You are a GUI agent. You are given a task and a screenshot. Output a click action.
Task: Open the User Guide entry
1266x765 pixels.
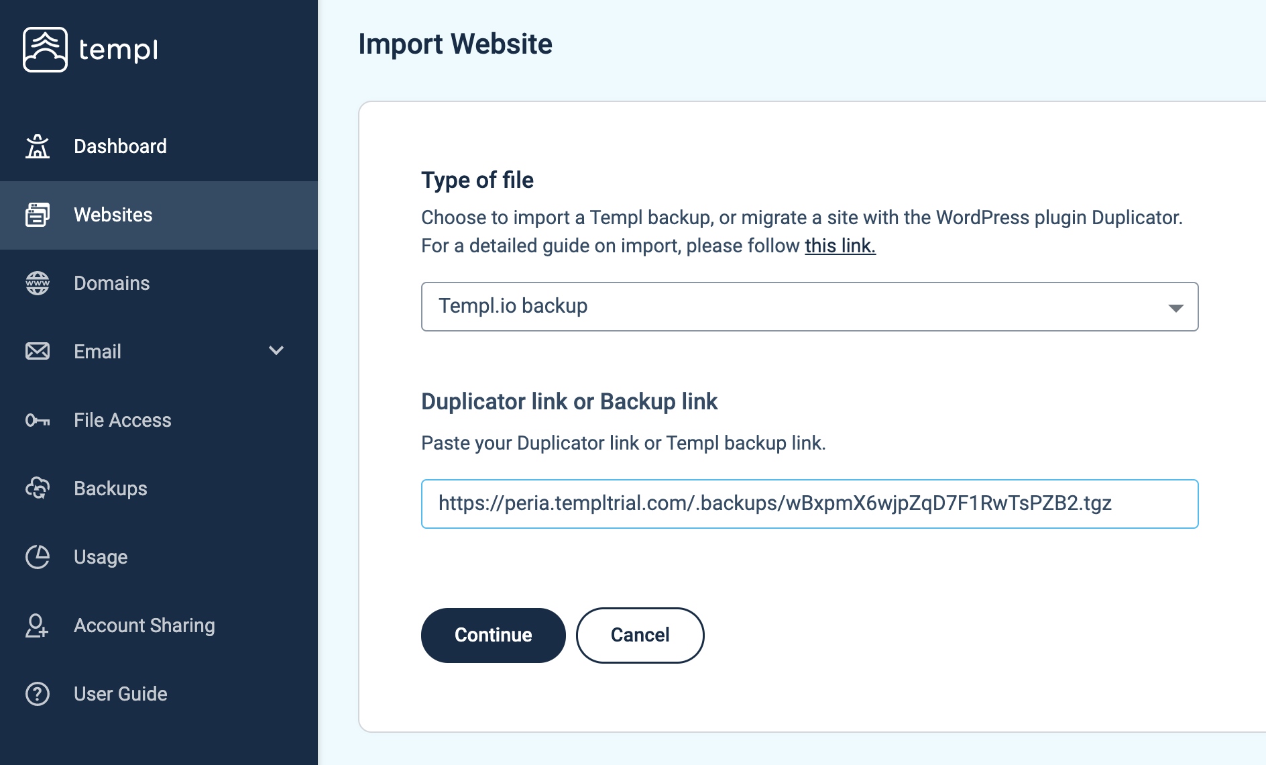point(159,694)
